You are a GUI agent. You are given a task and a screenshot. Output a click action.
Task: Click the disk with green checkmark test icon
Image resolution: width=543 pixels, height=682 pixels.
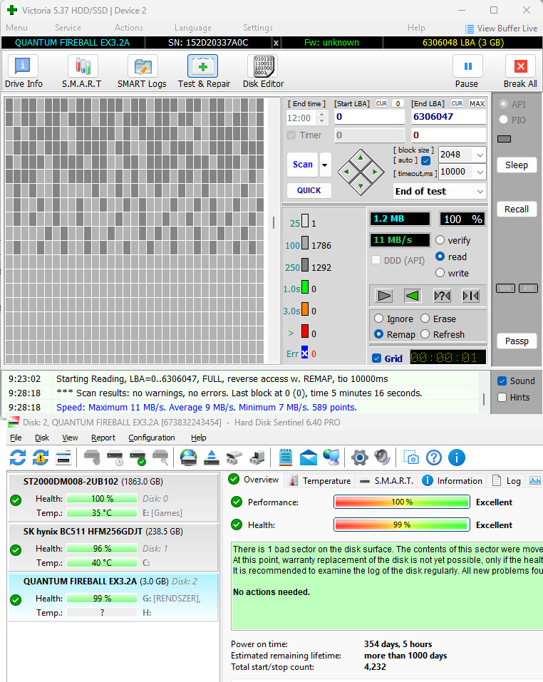pyautogui.click(x=138, y=458)
